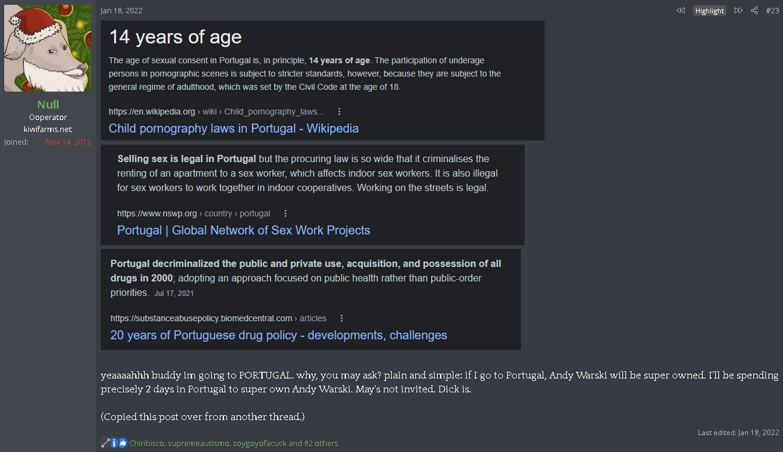Open the three-dot menu beside the nswp.org URL
The image size is (783, 452).
point(286,213)
